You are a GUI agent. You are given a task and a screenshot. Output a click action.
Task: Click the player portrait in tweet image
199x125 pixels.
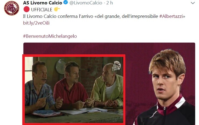point(166,87)
